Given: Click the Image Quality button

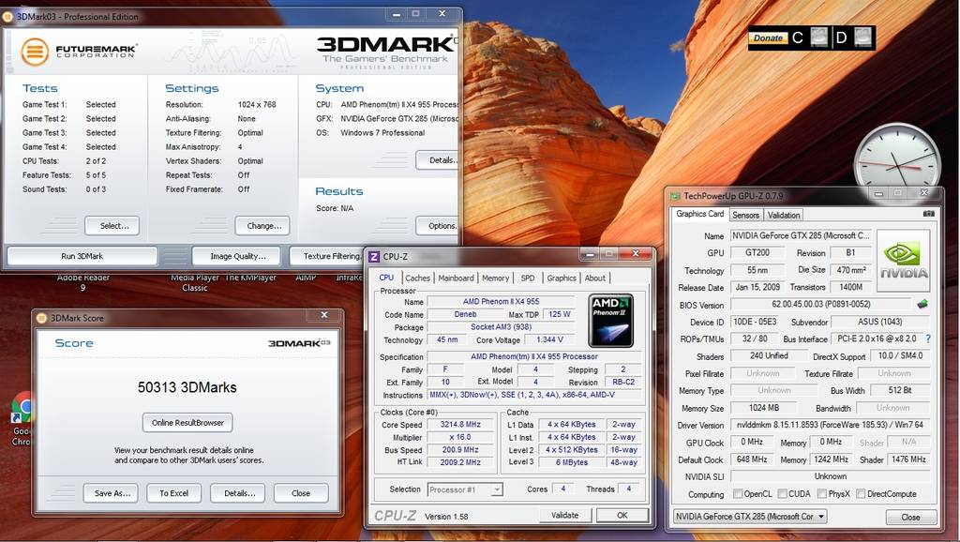Looking at the screenshot, I should [x=237, y=256].
